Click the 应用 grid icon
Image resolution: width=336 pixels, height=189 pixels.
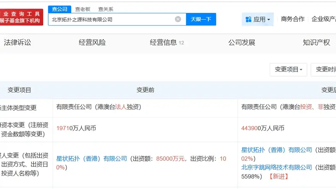pyautogui.click(x=248, y=19)
